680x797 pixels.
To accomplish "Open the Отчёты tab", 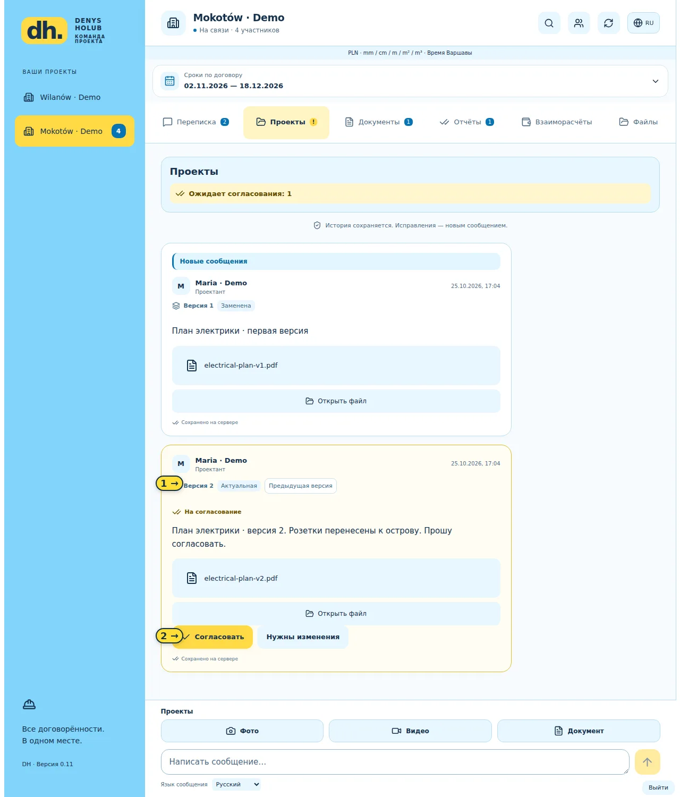I will point(467,122).
